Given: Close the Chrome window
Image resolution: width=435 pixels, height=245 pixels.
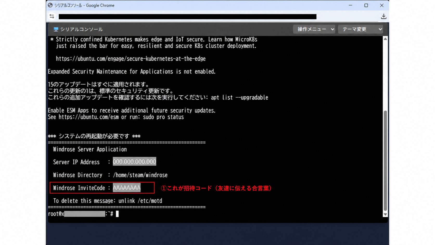Looking at the screenshot, I should (382, 5).
